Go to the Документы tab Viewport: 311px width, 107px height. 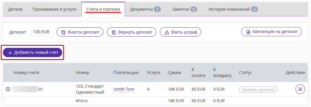pyautogui.click(x=145, y=9)
